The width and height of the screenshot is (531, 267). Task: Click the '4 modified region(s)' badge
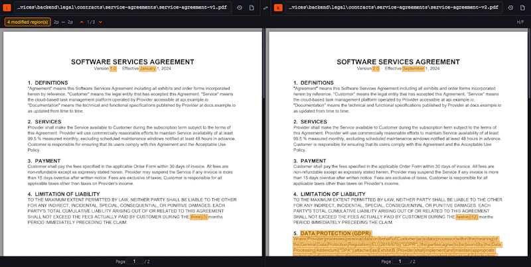click(x=27, y=22)
